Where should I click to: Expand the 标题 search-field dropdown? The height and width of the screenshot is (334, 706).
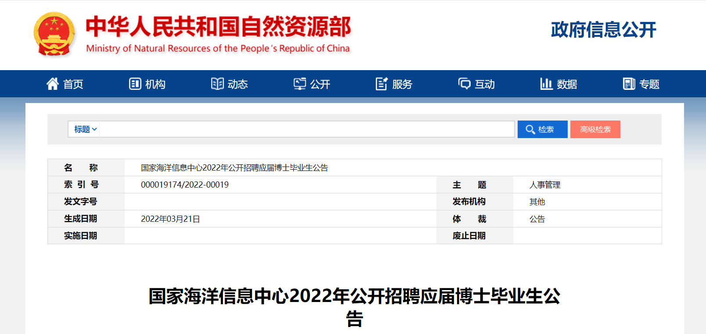pyautogui.click(x=84, y=129)
